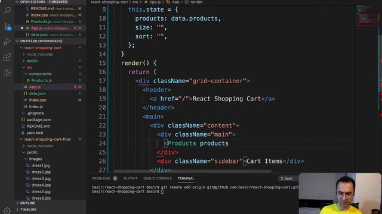
Task: Open Source Control view with badge
Action: click(x=7, y=26)
